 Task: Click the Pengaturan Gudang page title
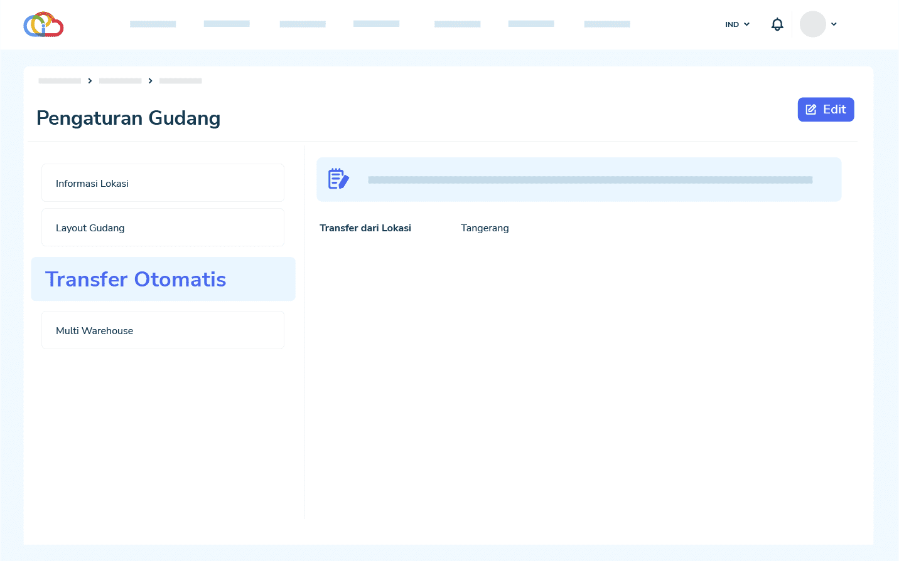pos(129,118)
